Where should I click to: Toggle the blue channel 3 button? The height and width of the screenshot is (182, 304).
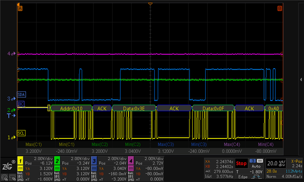[x=94, y=161]
